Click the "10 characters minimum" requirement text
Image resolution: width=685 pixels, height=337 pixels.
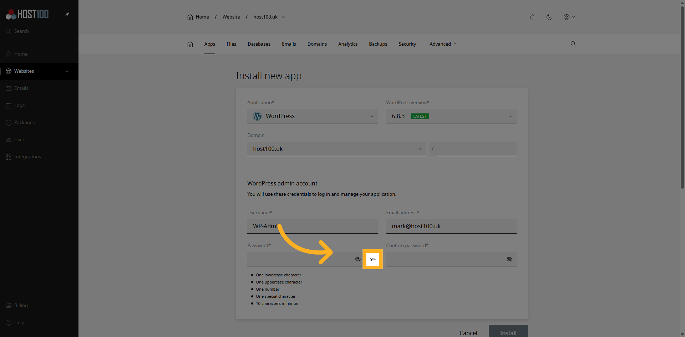278,303
